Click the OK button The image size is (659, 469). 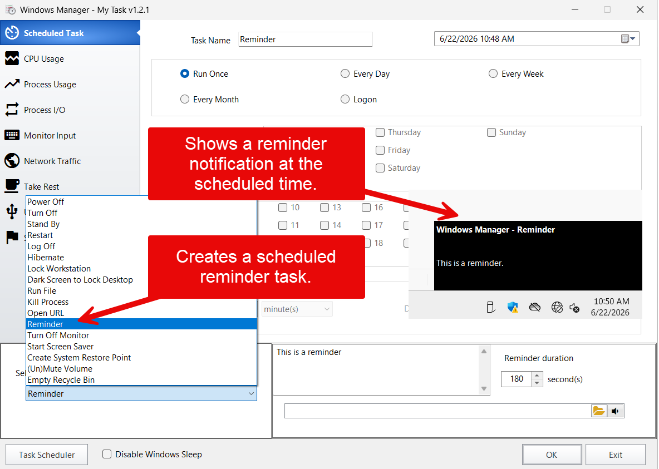pyautogui.click(x=552, y=455)
